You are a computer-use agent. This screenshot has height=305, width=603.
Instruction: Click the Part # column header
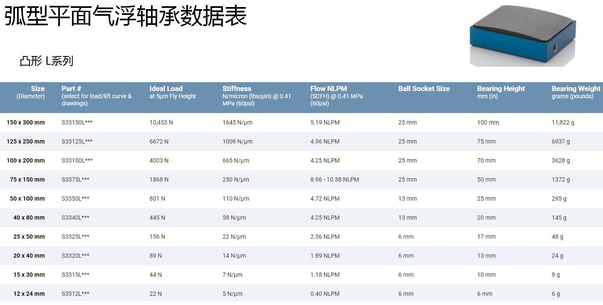(72, 88)
